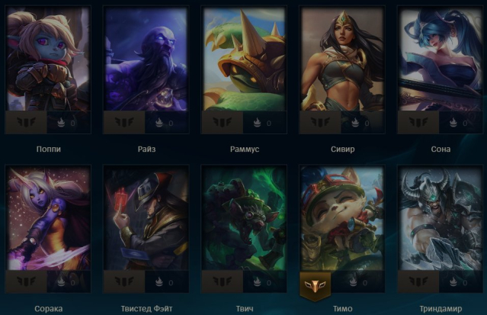Image resolution: width=487 pixels, height=315 pixels.
Task: Click the mastery crest icon under Триндамир
Action: coord(418,281)
